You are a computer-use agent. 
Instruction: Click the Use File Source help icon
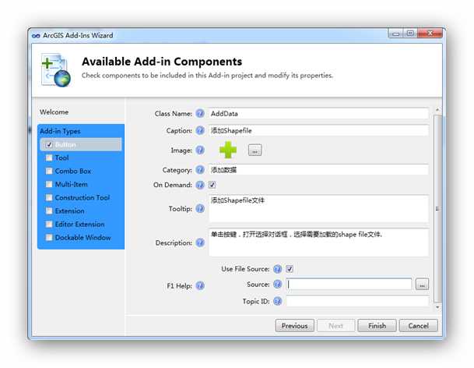tap(277, 269)
